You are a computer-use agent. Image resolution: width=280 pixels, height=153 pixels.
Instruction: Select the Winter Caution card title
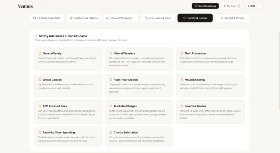[52, 80]
